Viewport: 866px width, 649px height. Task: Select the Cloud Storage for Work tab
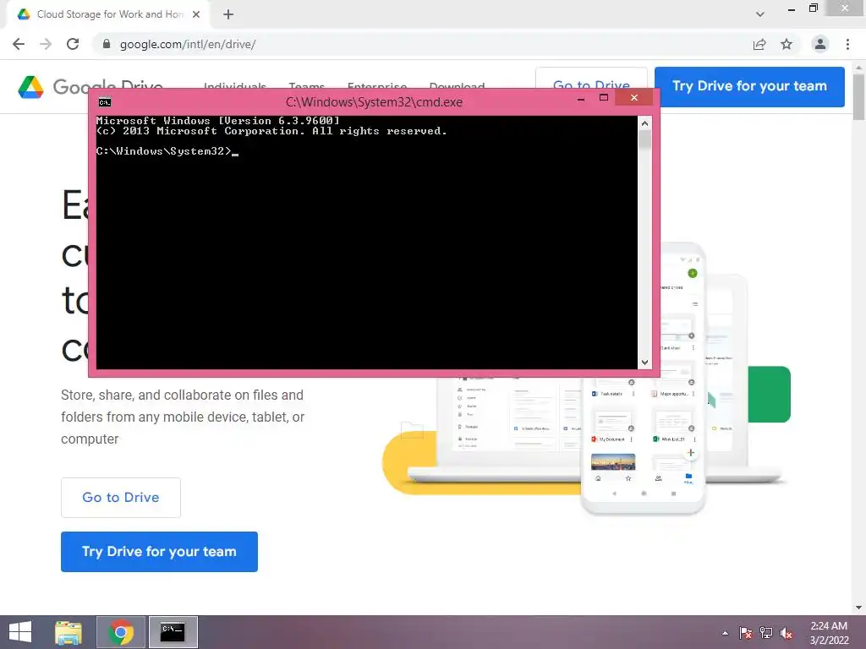pyautogui.click(x=109, y=14)
